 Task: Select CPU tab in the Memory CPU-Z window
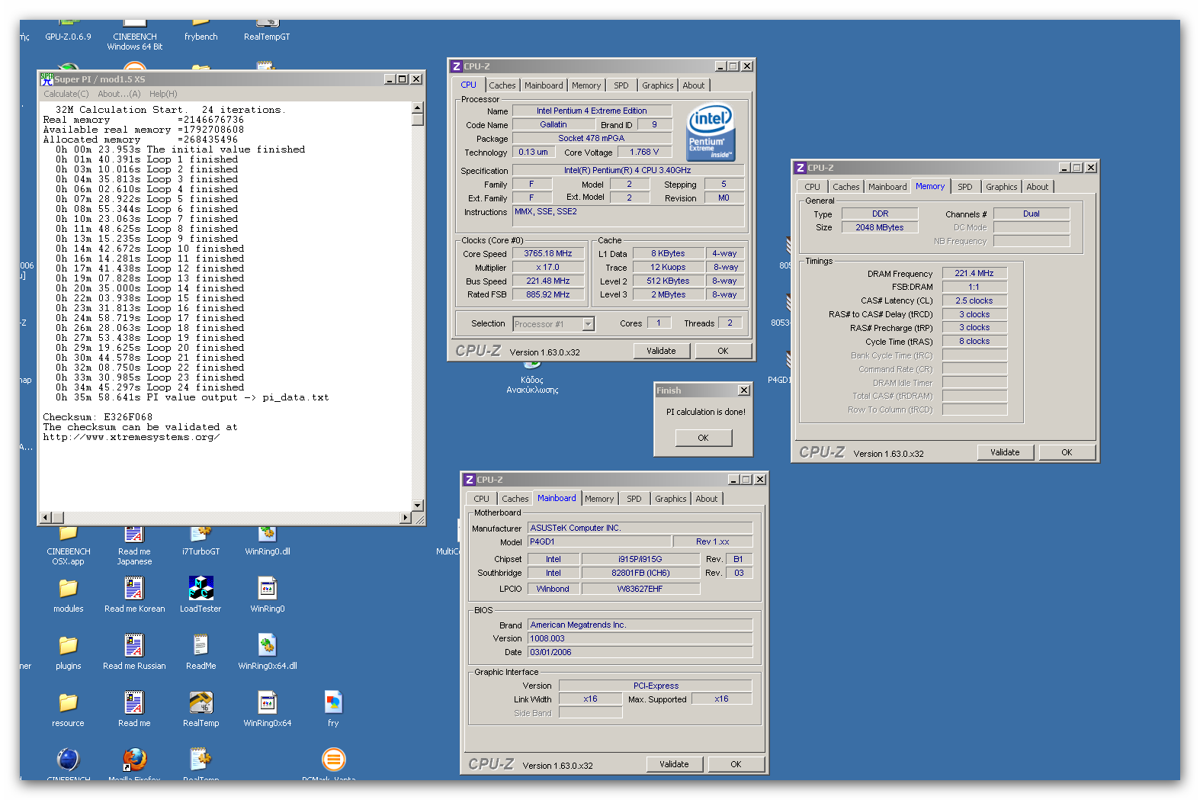pos(813,187)
